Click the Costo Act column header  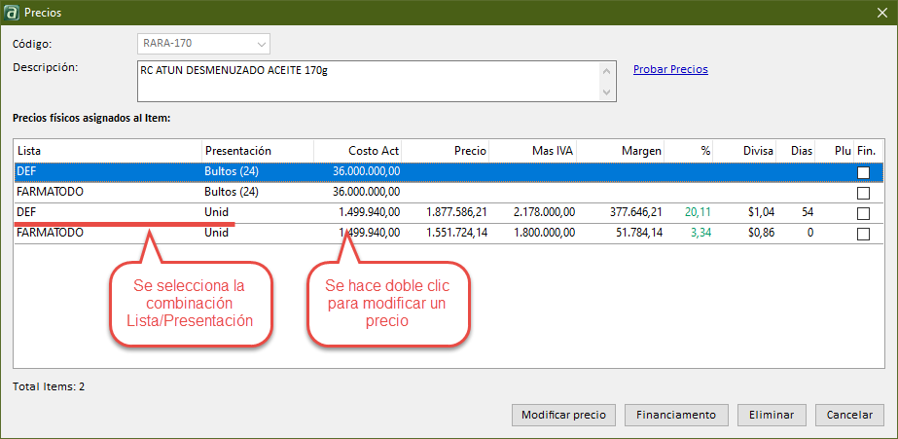coord(358,151)
